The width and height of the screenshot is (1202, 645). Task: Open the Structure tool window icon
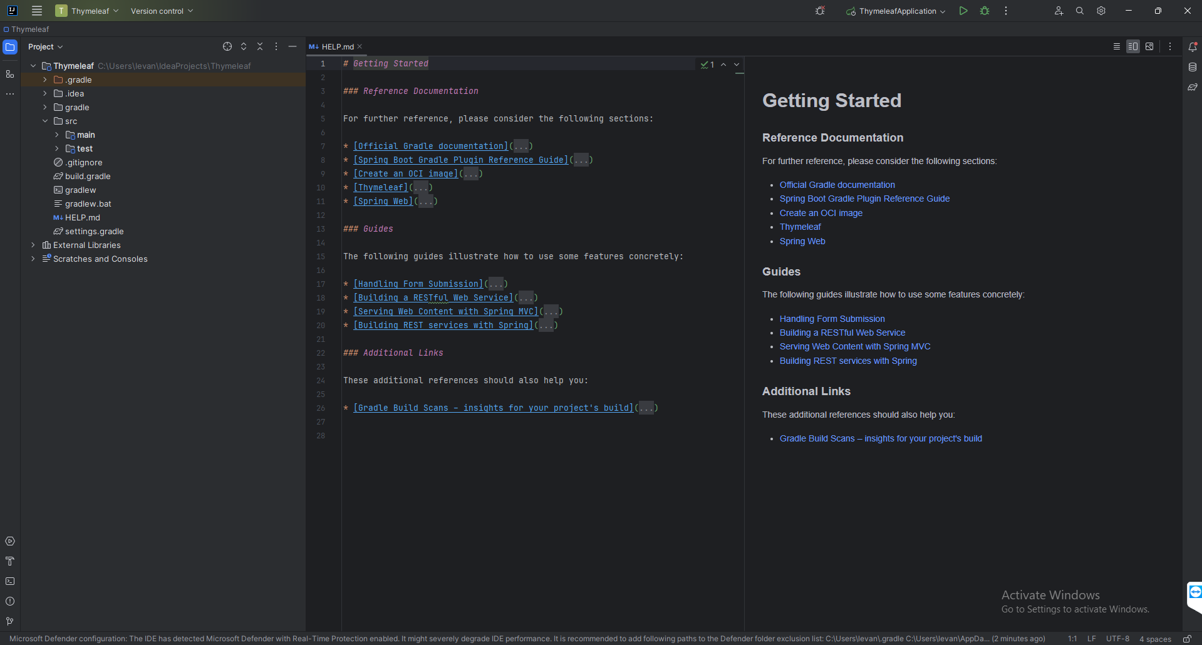[x=10, y=74]
